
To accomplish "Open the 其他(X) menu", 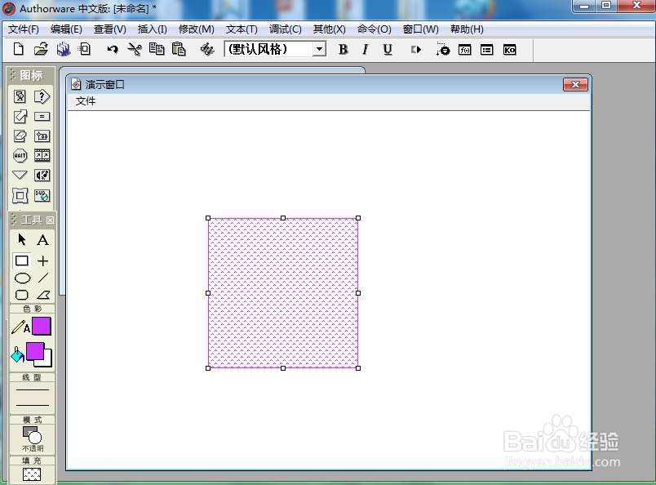I will tap(330, 29).
